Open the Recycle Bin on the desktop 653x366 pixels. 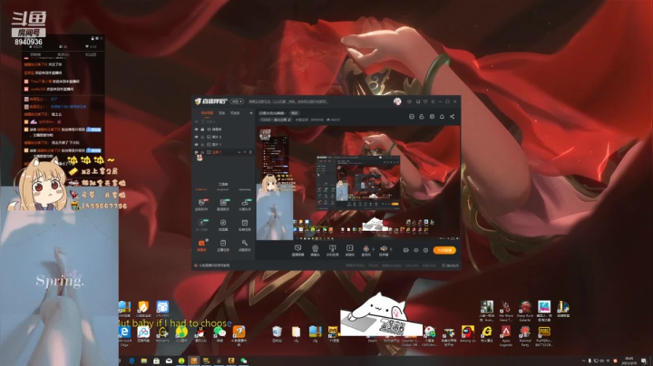(x=277, y=334)
